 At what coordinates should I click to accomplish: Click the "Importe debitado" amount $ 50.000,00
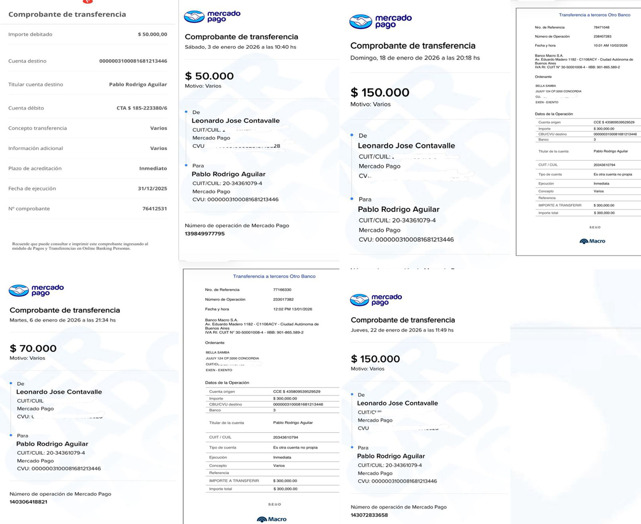point(152,35)
